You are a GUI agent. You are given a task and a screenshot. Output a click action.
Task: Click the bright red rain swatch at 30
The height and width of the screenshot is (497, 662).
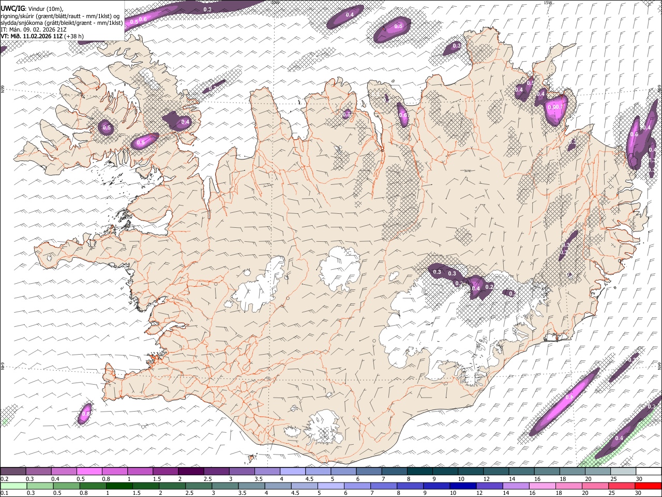point(649,486)
